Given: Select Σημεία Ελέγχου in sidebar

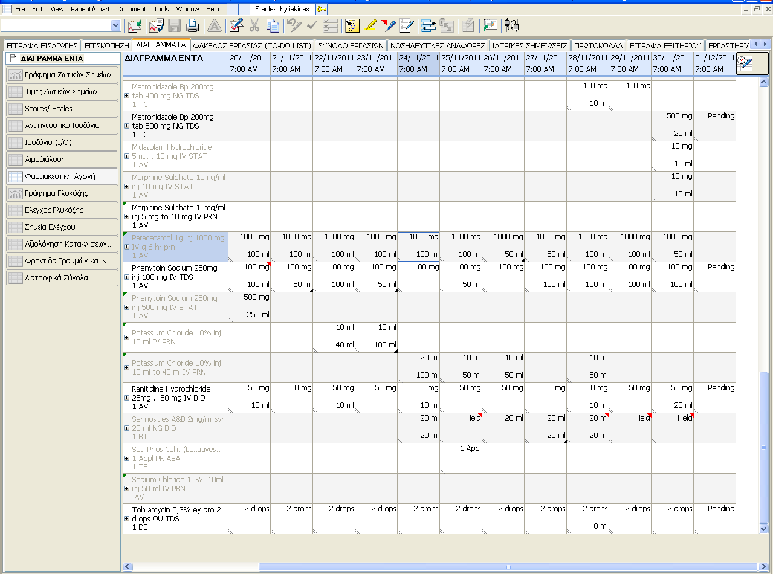Looking at the screenshot, I should click(62, 227).
